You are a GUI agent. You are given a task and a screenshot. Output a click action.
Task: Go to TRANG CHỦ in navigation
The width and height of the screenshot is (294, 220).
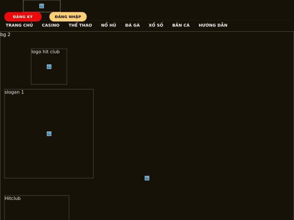(19, 25)
